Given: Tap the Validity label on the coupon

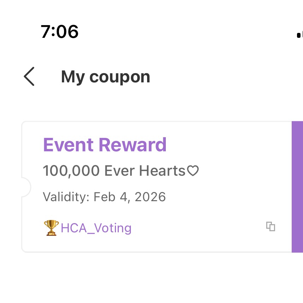Looking at the screenshot, I should (x=66, y=197).
